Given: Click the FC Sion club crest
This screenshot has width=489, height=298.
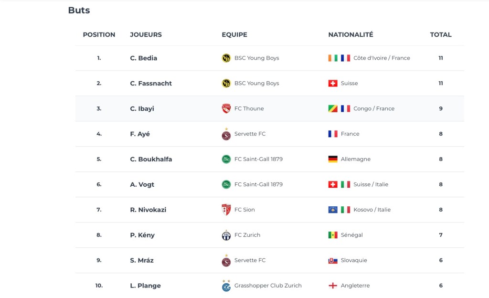Looking at the screenshot, I should coord(226,210).
